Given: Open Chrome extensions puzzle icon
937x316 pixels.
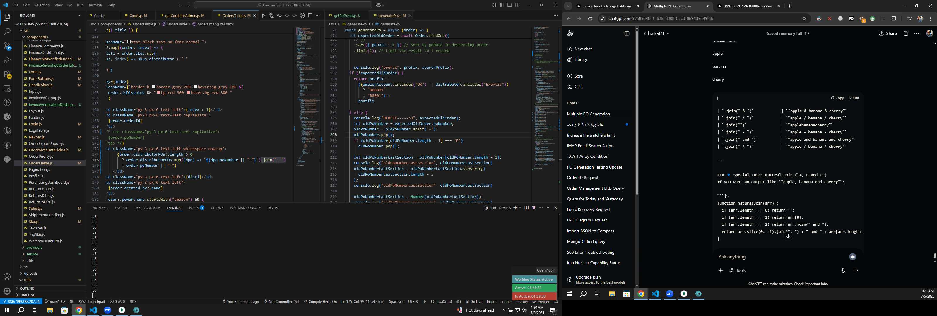Looking at the screenshot, I should click(x=894, y=18).
